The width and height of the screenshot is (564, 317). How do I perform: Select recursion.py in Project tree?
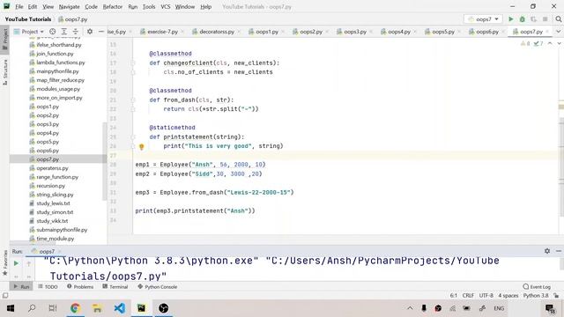(50, 186)
